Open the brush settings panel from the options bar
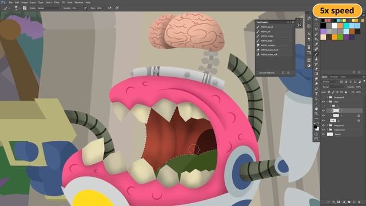The width and height of the screenshot is (366, 206). [25, 8]
